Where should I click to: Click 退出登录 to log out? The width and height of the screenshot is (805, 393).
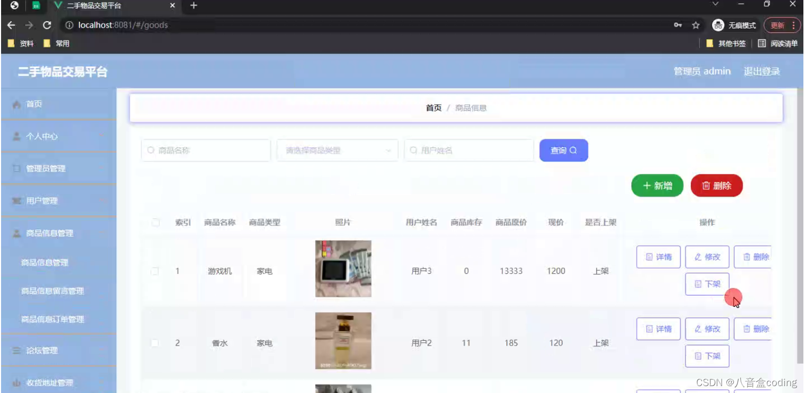(x=762, y=71)
